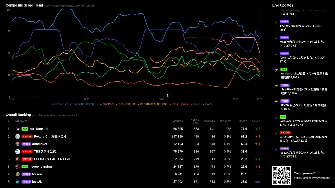Screen dimensions: 335x188
Task: Toggle neyoo_gaming series in chart legend
Action: 179,104
